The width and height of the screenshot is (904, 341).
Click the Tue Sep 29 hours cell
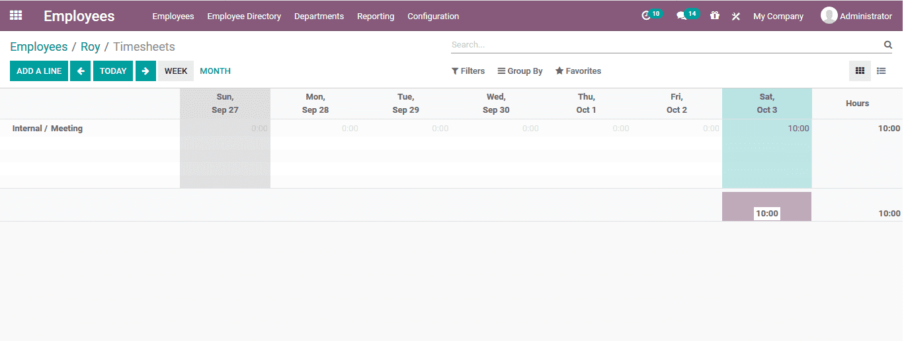click(406, 129)
